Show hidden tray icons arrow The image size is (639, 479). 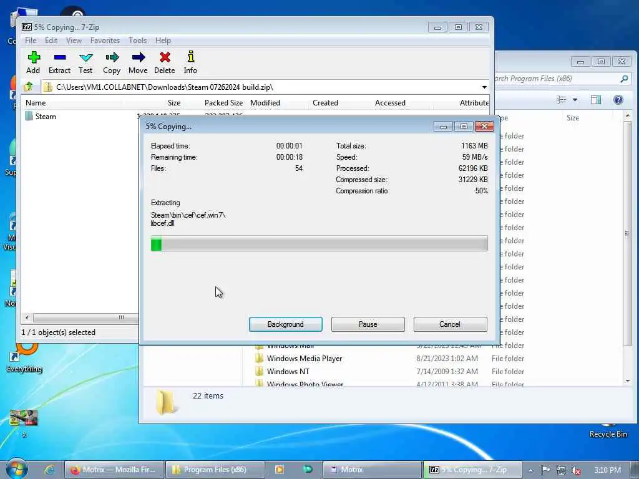click(530, 470)
